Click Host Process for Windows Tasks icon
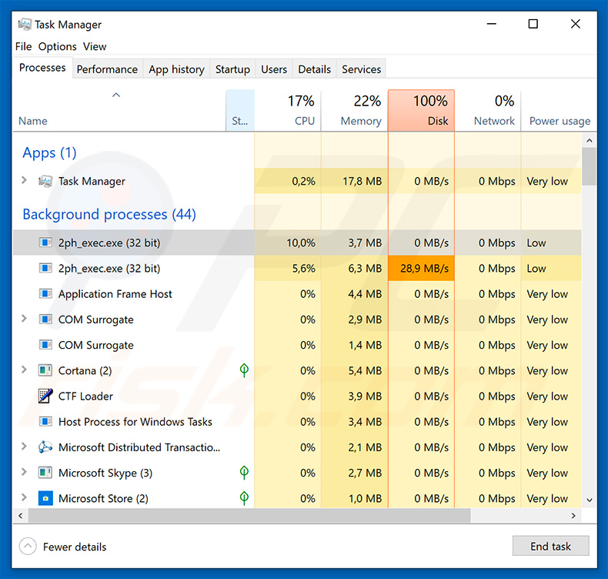This screenshot has width=608, height=579. (45, 422)
